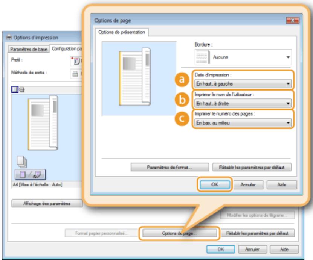
Task: Open the Bordure dropdown showing Aucune
Action: (x=243, y=57)
